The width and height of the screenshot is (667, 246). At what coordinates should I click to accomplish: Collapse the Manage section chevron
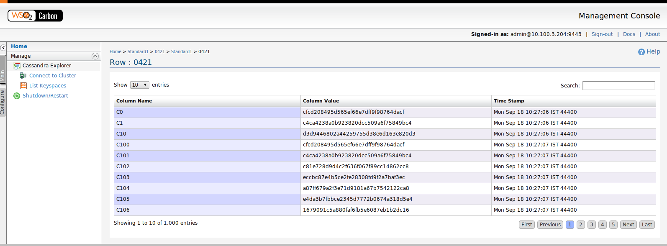point(95,56)
